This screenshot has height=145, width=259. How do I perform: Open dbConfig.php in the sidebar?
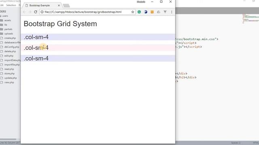point(12,47)
